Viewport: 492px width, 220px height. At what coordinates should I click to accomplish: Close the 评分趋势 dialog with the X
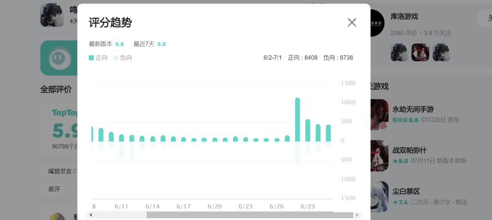(x=352, y=22)
